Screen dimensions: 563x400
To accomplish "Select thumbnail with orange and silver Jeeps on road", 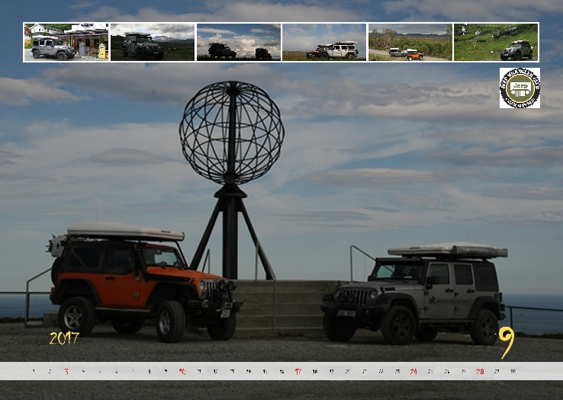I will click(x=410, y=42).
